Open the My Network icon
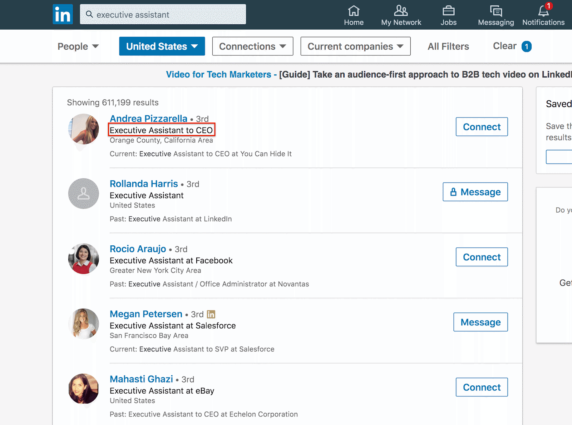Viewport: 572px width, 425px height. click(x=401, y=11)
